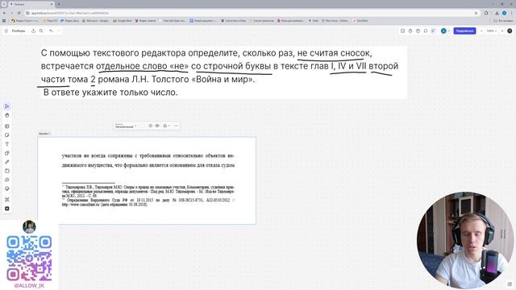Open the all bookmarks folder
Screen dimensions: 516x290
[504, 21]
